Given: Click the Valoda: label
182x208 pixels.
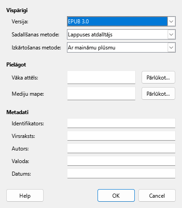Looking at the screenshot, I should point(21,161).
